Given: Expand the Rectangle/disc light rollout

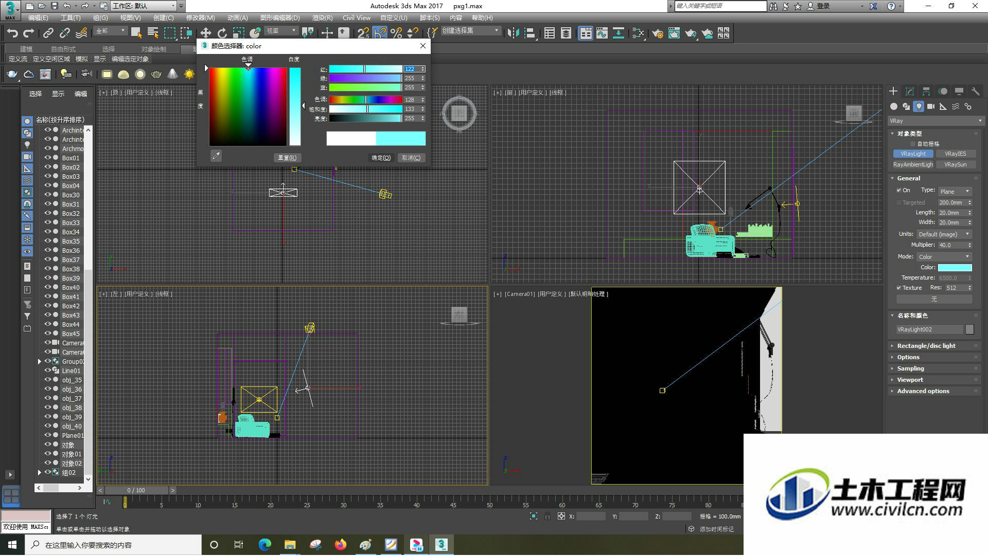Looking at the screenshot, I should coord(926,346).
